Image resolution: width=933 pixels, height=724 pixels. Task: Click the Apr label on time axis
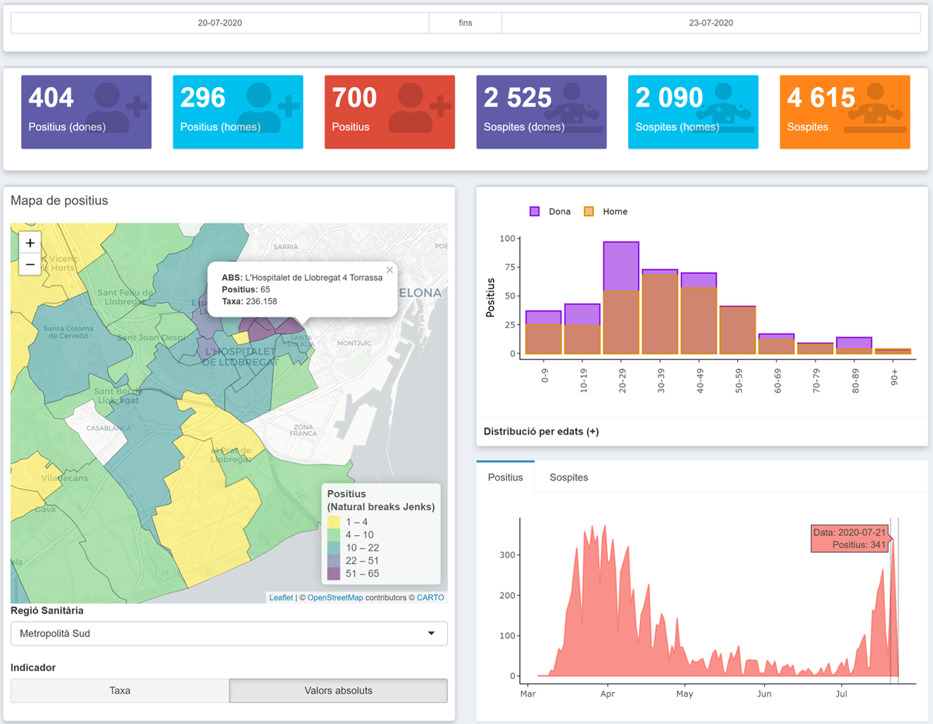(x=607, y=694)
